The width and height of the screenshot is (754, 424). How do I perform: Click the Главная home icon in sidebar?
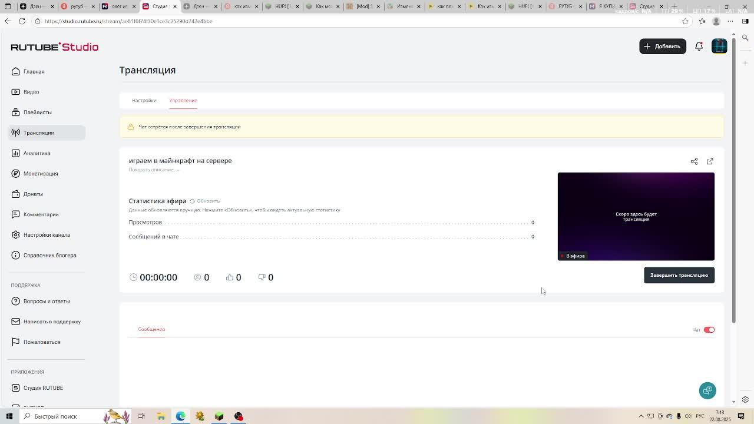click(x=16, y=71)
